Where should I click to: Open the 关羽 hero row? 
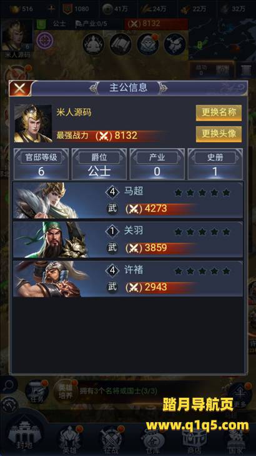pos(128,240)
